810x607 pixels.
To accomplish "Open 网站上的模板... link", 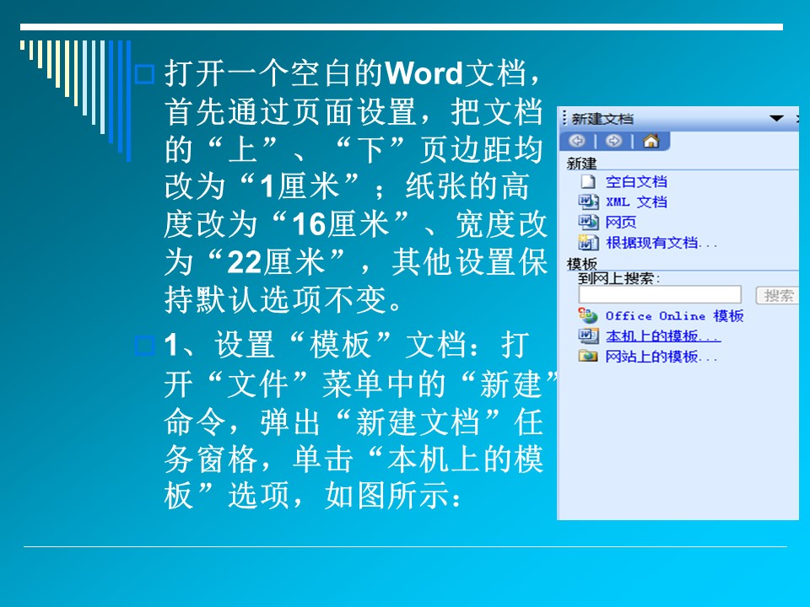I will click(x=661, y=356).
